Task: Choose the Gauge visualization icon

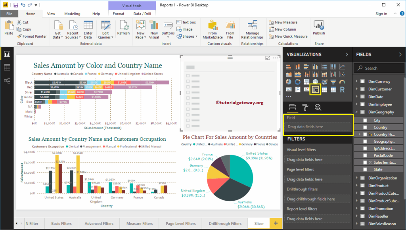Action: coord(342,82)
